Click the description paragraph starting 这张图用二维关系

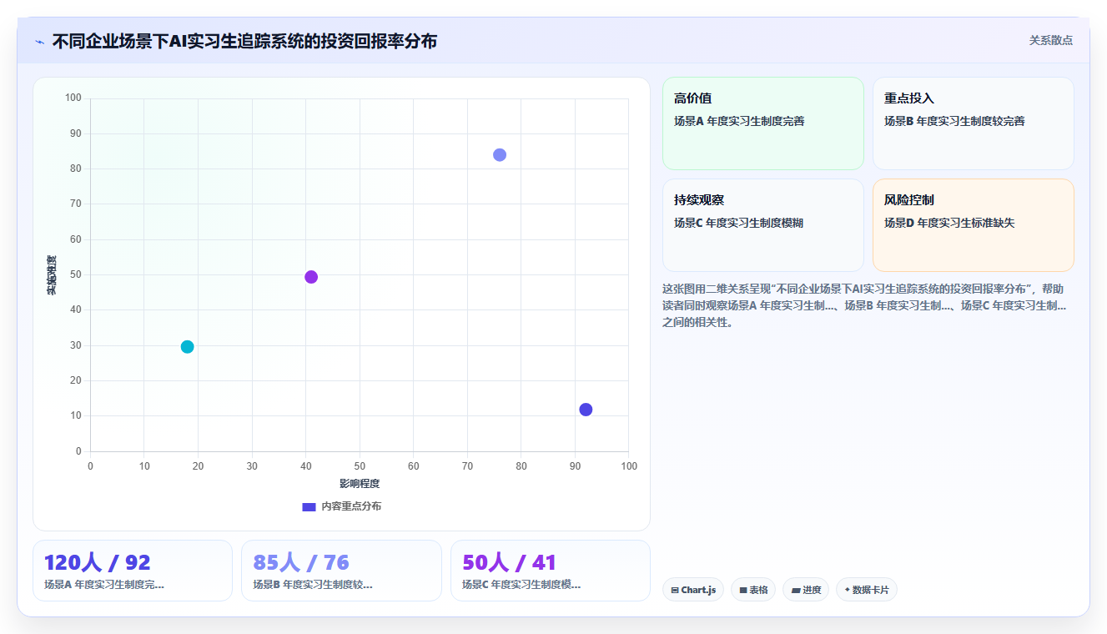(864, 305)
